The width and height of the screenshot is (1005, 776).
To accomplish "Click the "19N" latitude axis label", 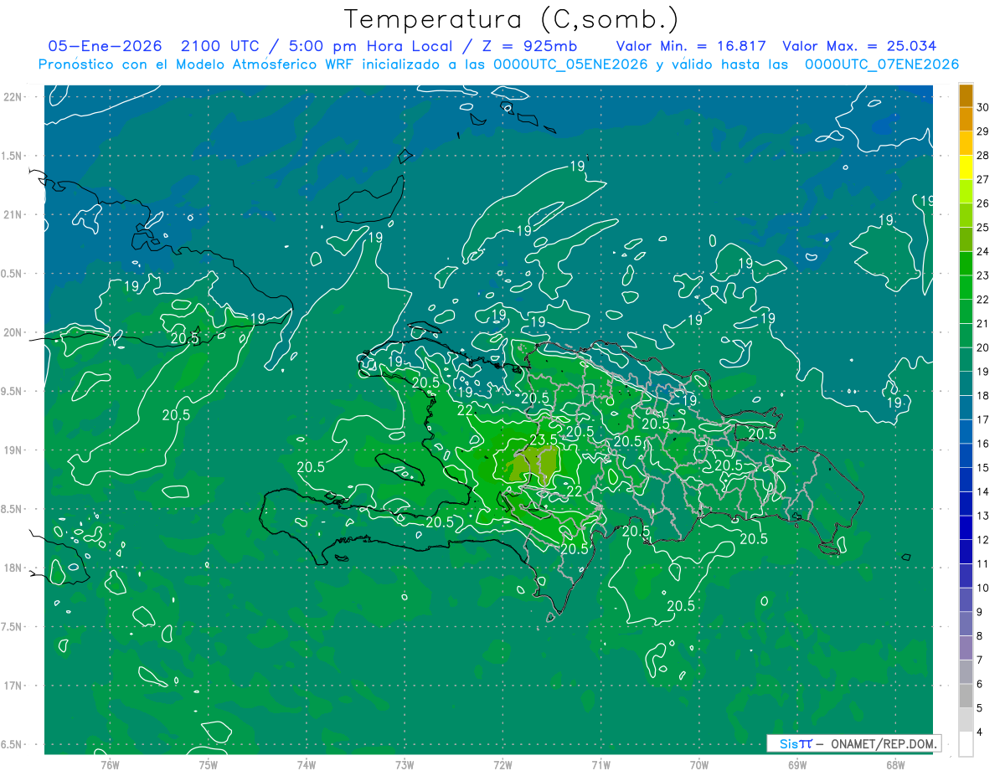I will point(13,450).
